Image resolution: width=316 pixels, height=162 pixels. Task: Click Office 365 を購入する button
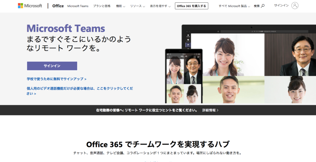coord(191,6)
